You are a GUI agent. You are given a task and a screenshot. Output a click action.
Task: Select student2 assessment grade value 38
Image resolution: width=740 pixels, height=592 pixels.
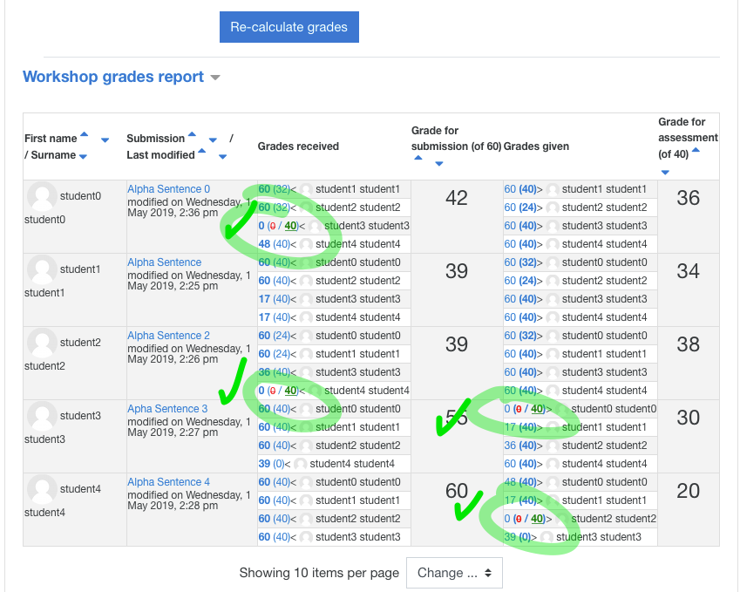[688, 344]
